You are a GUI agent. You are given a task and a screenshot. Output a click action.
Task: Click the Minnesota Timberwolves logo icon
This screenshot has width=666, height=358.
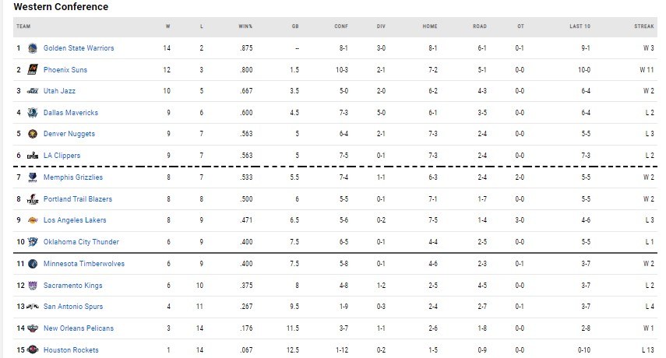(33, 264)
